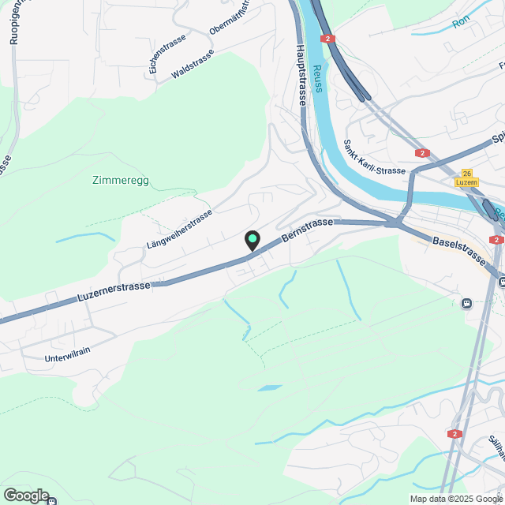Click the black location pin marker on Bernstrasse

252,241
